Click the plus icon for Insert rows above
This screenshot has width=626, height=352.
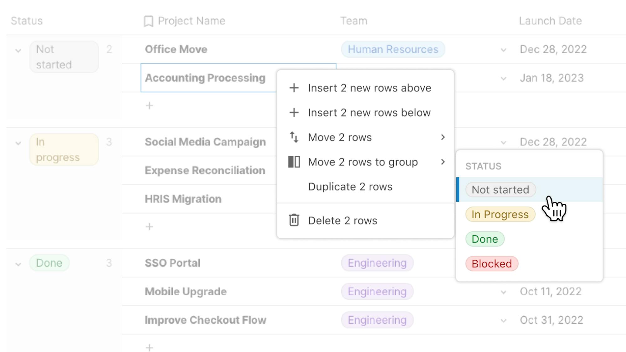[x=294, y=88]
